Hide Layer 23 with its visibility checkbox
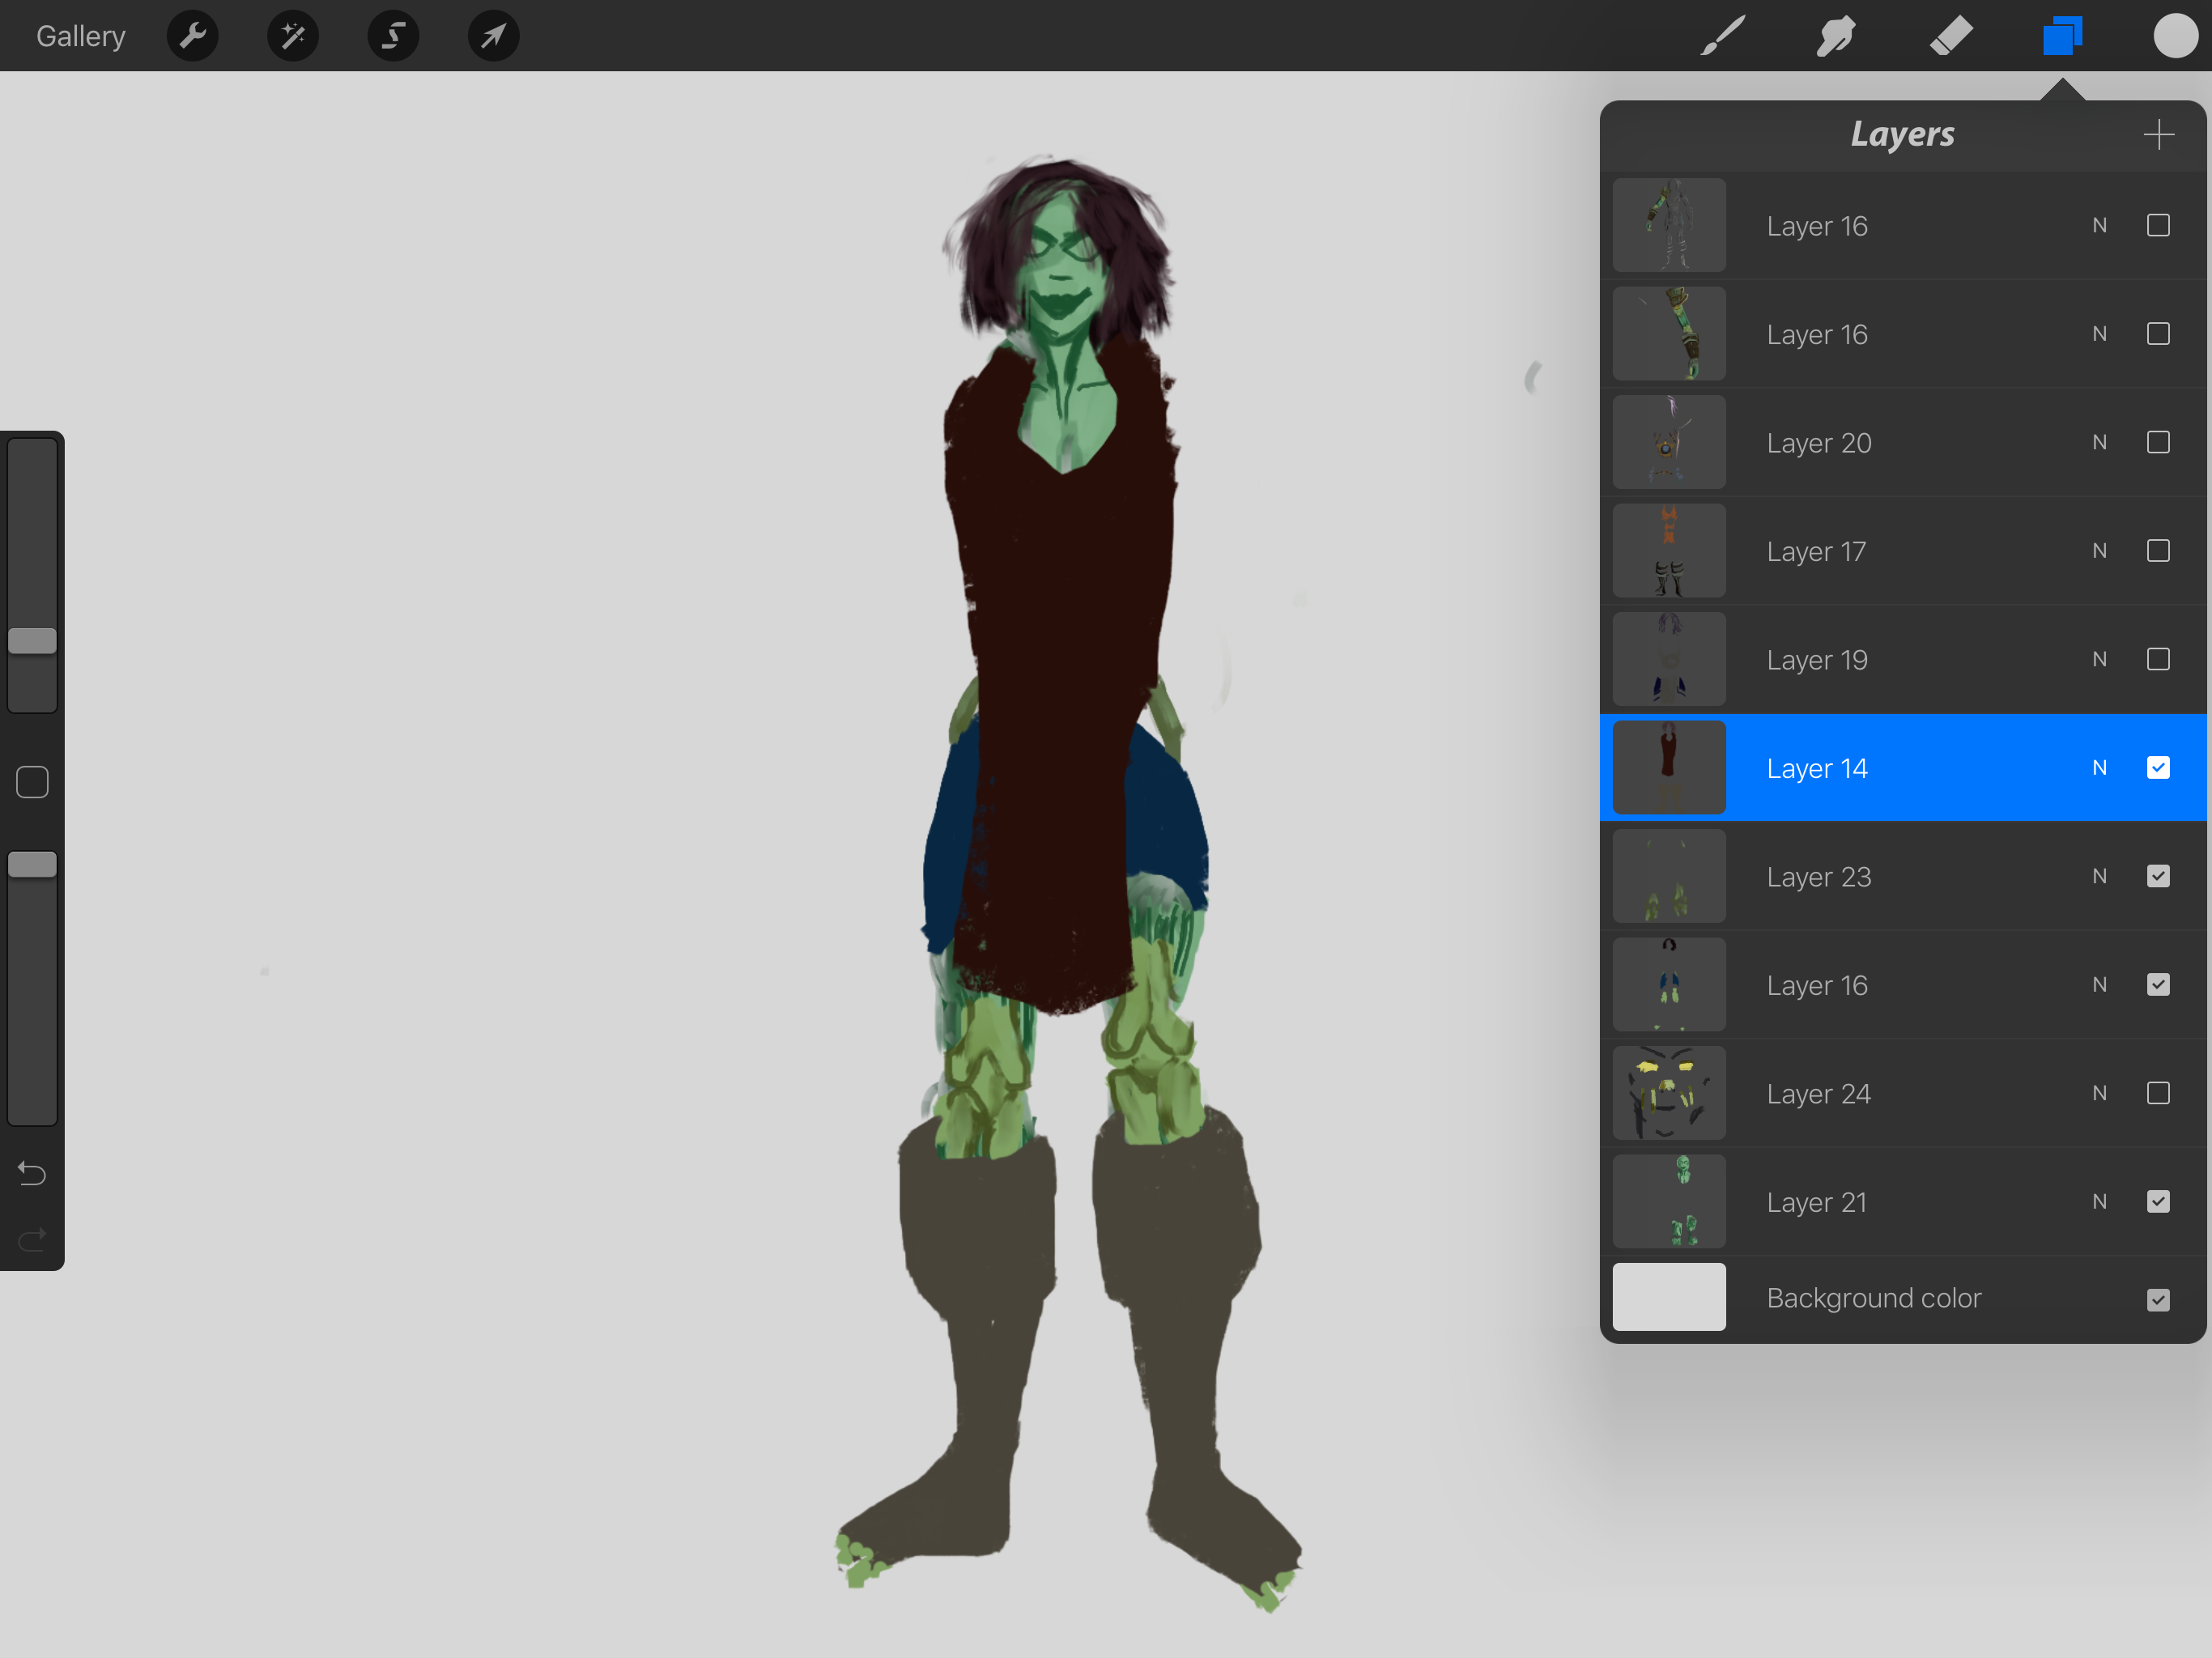Image resolution: width=2212 pixels, height=1658 pixels. pyautogui.click(x=2158, y=876)
